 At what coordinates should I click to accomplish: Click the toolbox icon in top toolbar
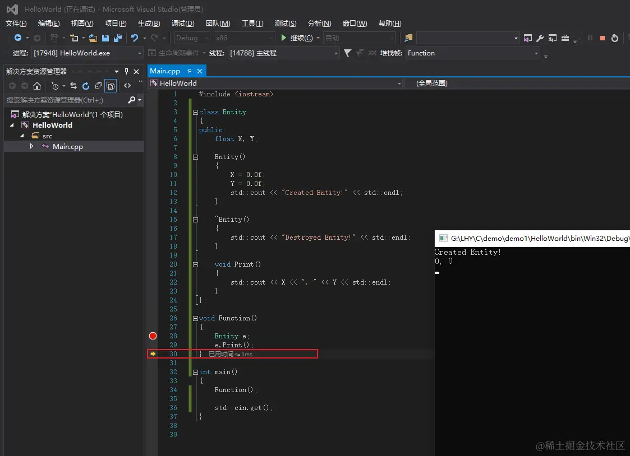tap(565, 38)
